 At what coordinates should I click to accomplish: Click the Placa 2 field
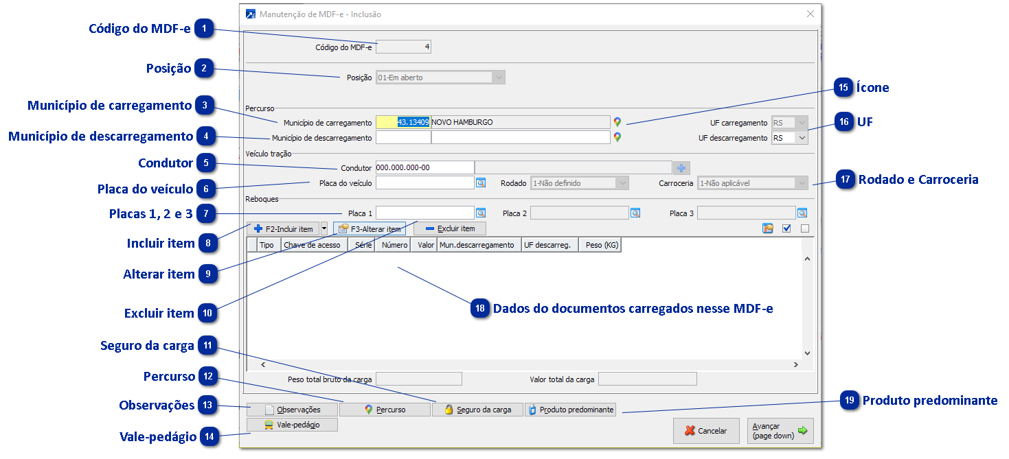coord(580,213)
